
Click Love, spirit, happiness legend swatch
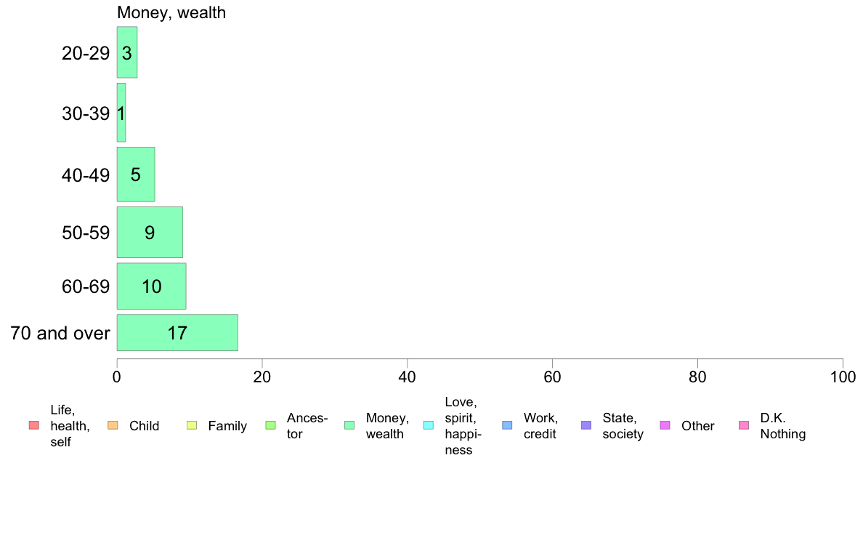(428, 425)
